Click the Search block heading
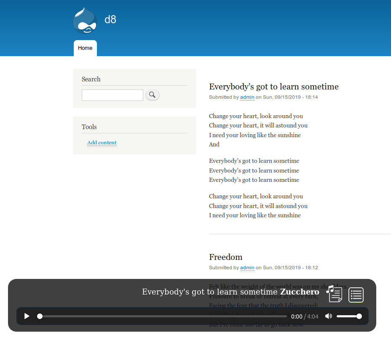The image size is (391, 338). pyautogui.click(x=91, y=79)
